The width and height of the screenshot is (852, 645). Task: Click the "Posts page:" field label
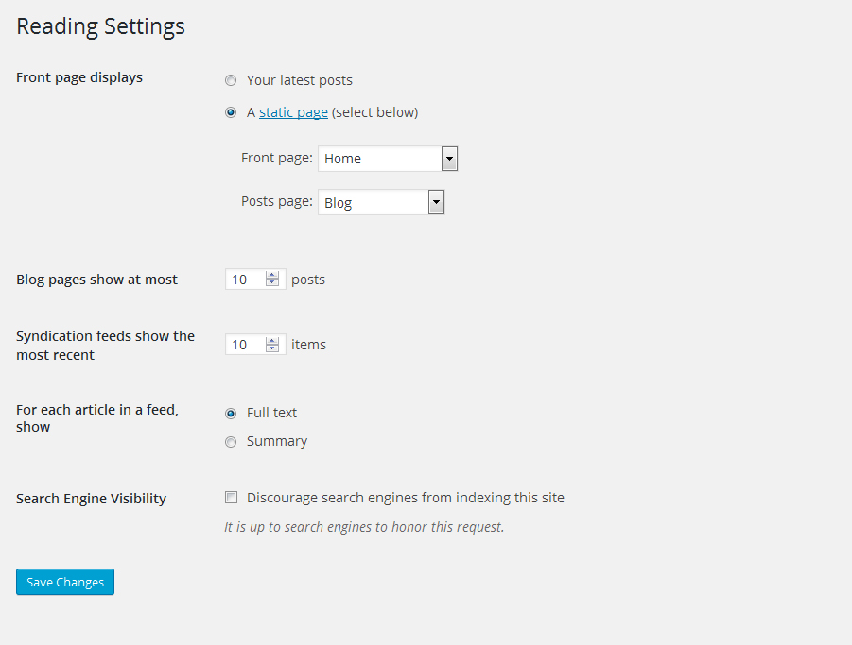pyautogui.click(x=276, y=201)
